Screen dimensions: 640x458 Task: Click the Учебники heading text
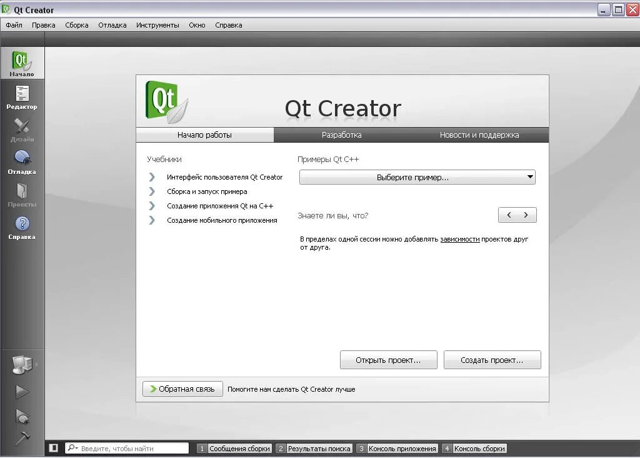[164, 160]
